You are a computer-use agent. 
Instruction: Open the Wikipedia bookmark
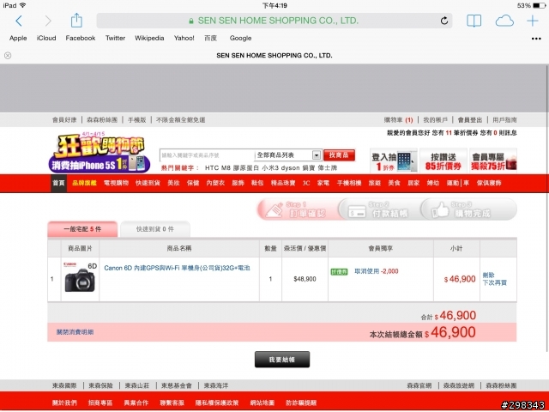coord(149,38)
